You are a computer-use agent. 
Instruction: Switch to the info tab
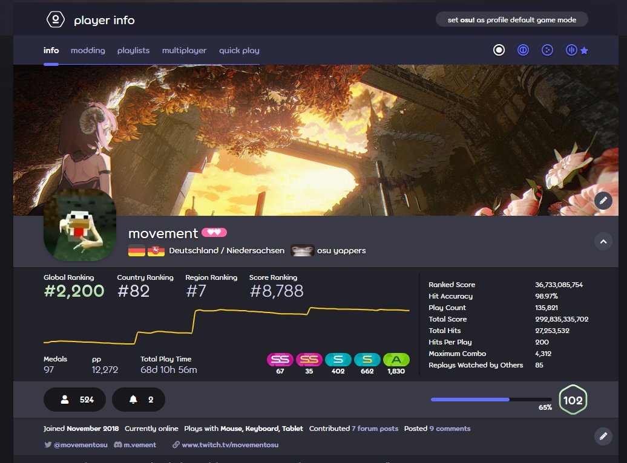click(x=51, y=50)
